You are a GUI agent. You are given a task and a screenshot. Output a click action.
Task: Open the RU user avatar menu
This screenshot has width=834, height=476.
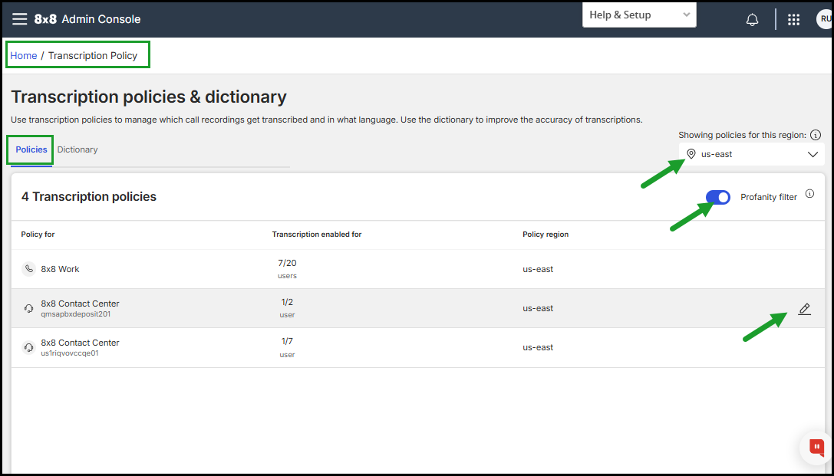(x=825, y=19)
